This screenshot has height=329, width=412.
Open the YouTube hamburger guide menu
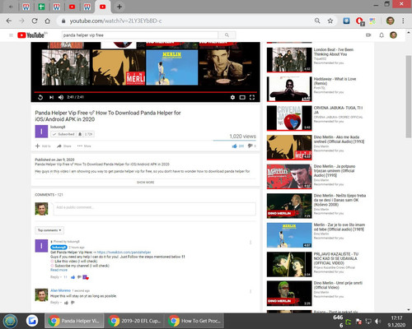pos(11,35)
